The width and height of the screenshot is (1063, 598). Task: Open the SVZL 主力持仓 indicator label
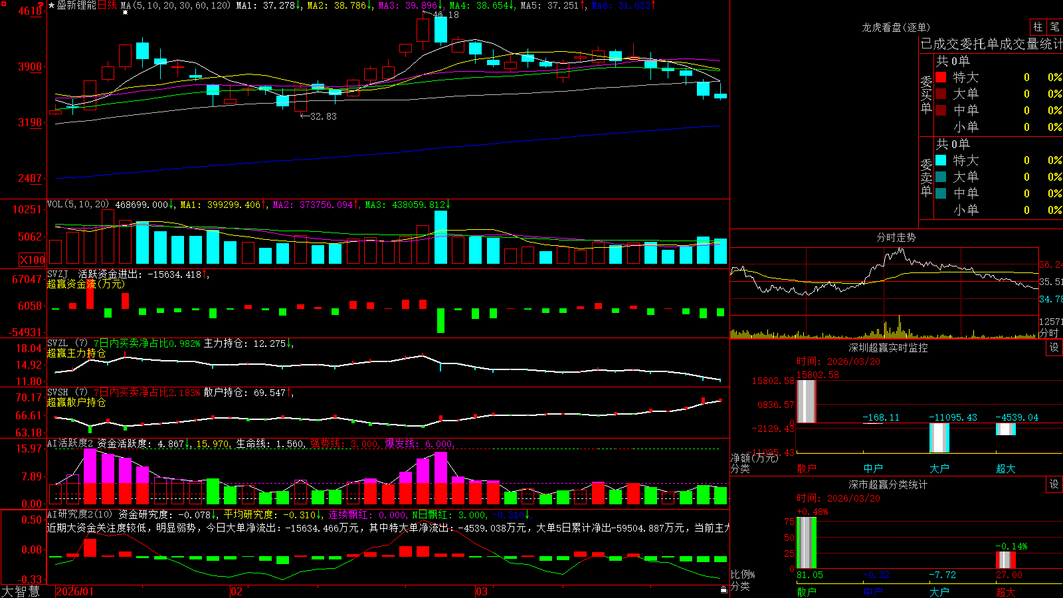(x=67, y=344)
